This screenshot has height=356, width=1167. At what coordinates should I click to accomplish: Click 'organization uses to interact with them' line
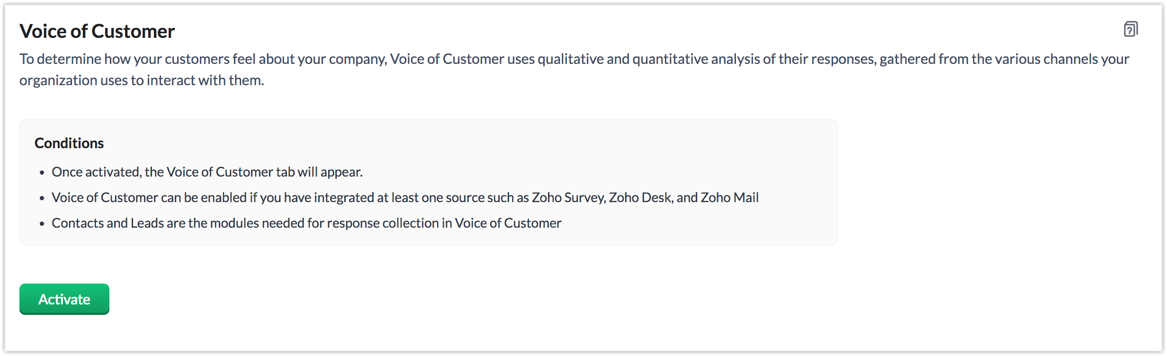142,80
